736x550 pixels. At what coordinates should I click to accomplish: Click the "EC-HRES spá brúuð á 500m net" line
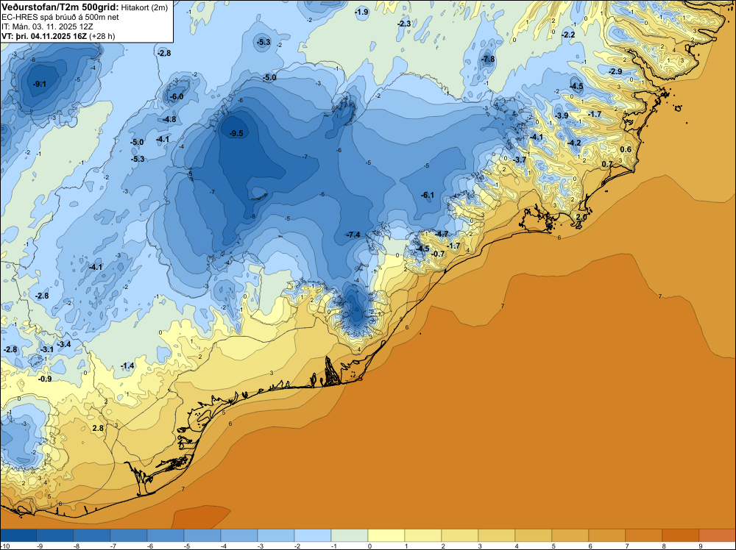[x=60, y=17]
